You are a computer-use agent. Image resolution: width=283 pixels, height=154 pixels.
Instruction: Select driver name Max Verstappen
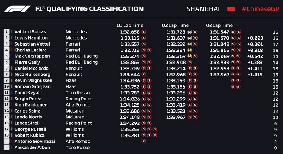tap(32, 56)
